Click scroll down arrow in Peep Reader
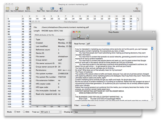 point(152,100)
